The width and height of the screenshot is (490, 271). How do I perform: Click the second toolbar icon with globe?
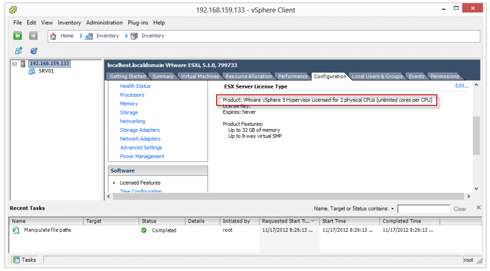(x=34, y=51)
